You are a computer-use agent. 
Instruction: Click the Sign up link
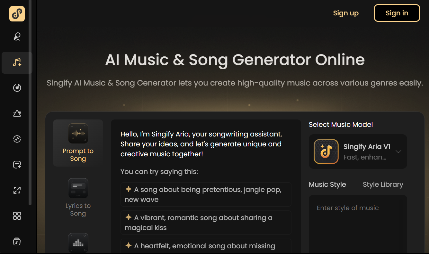click(346, 13)
